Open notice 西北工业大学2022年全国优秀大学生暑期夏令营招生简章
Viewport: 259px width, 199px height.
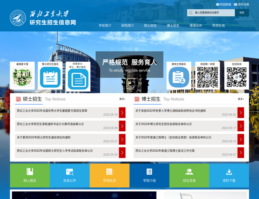[x=52, y=111]
